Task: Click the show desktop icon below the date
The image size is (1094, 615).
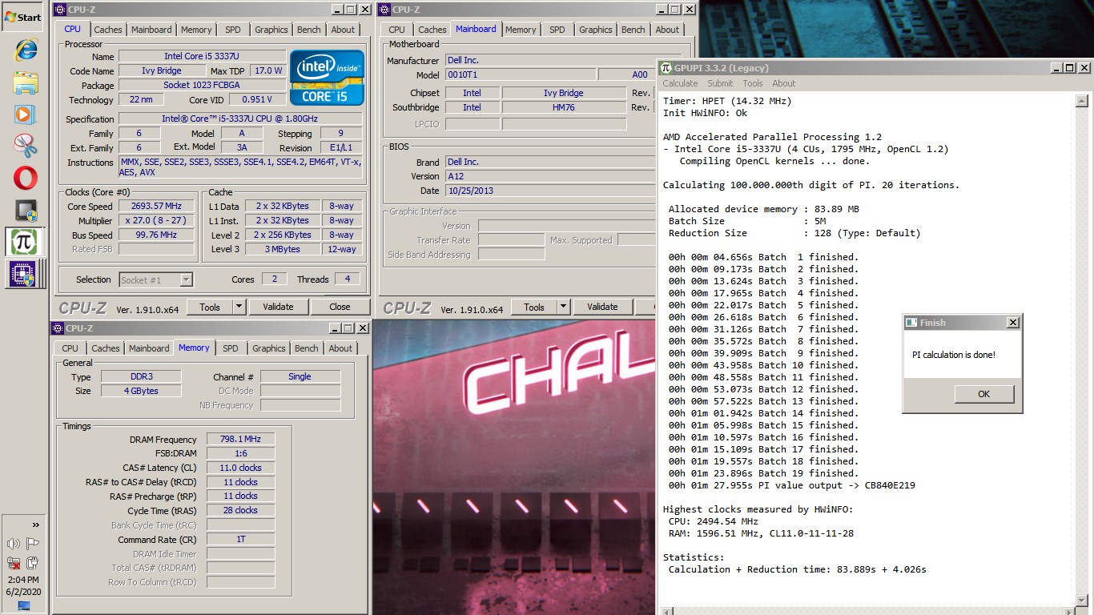Action: tap(23, 606)
